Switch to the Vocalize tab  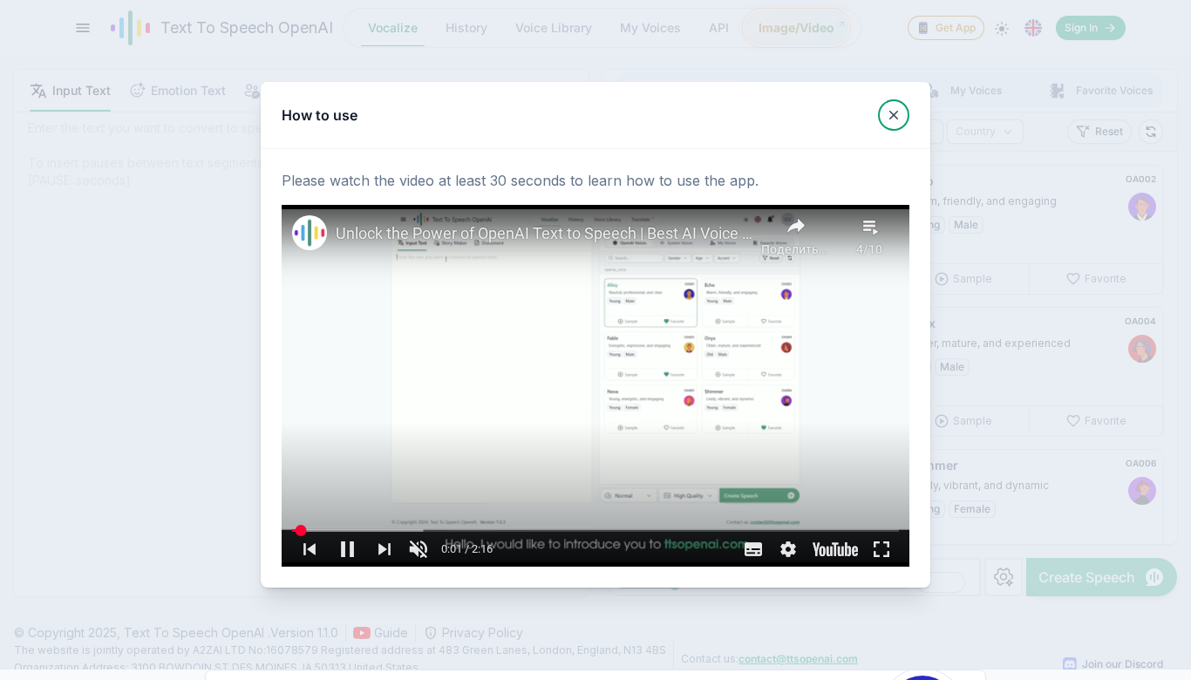click(392, 28)
